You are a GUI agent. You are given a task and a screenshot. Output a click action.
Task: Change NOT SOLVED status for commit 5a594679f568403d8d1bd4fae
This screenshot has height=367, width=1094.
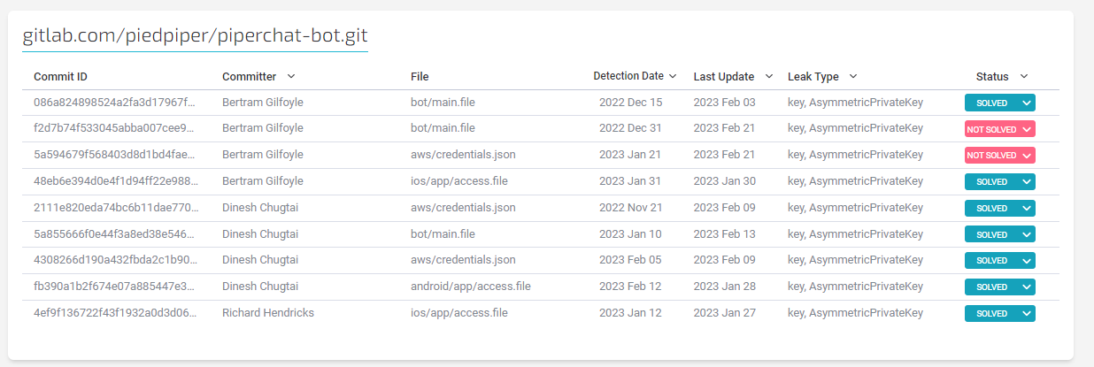[1026, 156]
